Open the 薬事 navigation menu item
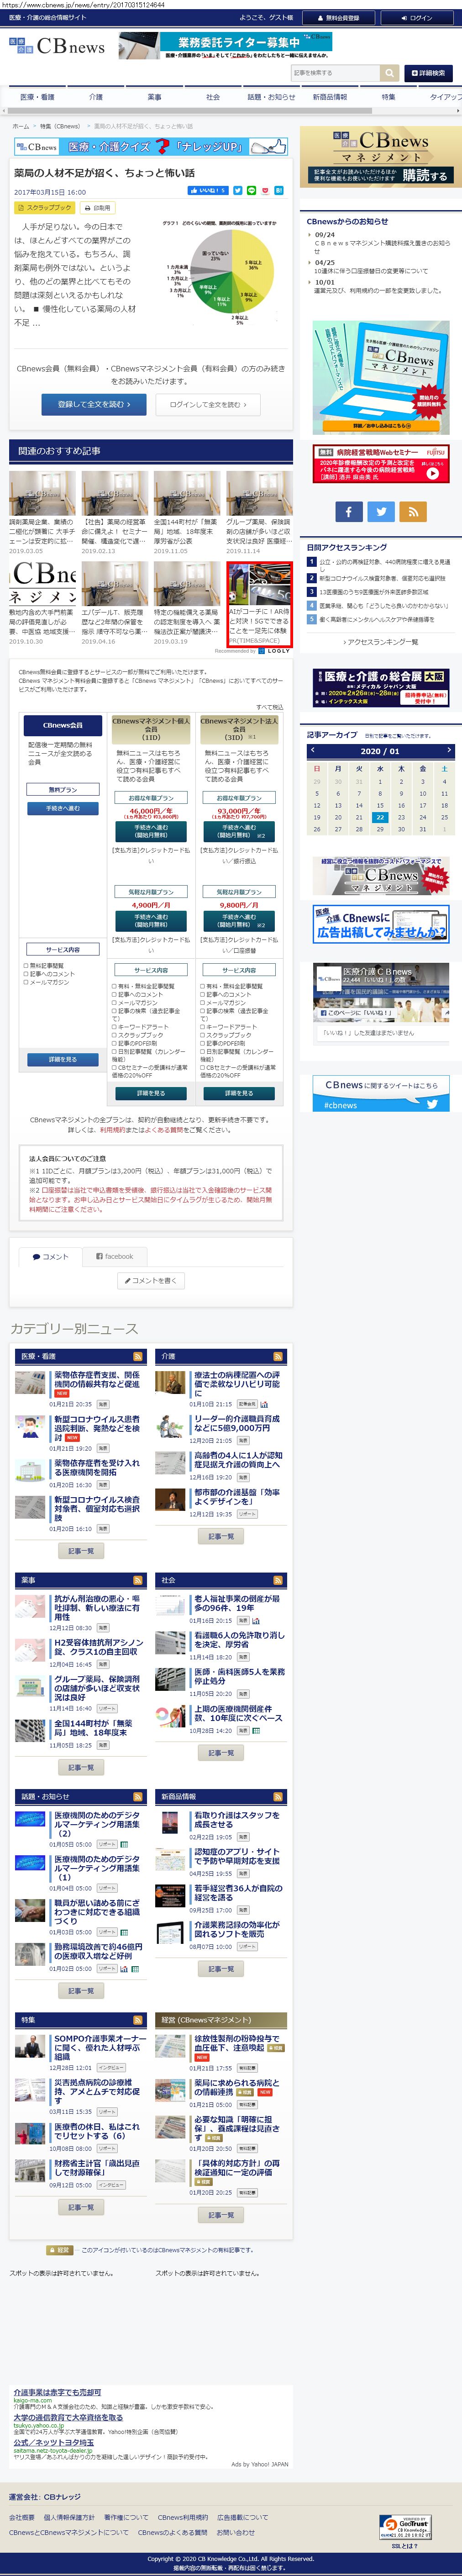 (x=154, y=97)
